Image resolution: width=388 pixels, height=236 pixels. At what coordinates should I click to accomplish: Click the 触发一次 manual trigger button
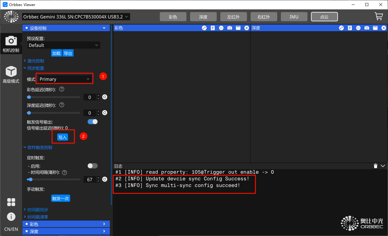click(x=61, y=198)
